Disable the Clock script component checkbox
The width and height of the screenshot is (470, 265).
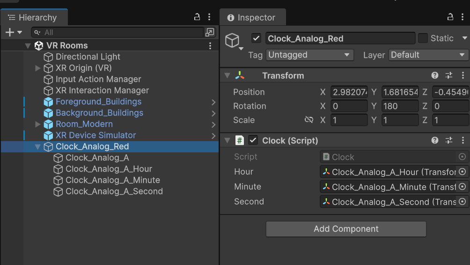pyautogui.click(x=253, y=140)
